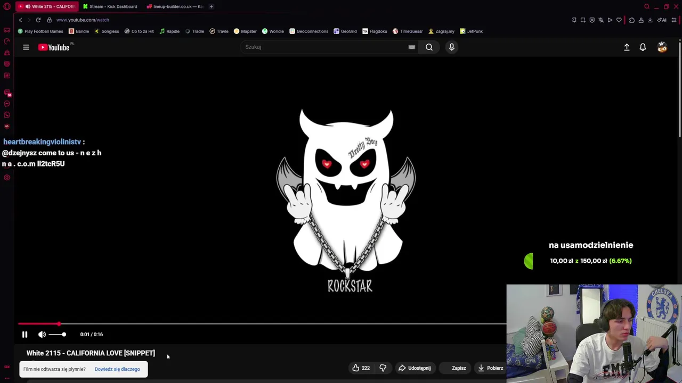
Task: Open GeoGrid bookmark
Action: [345, 31]
